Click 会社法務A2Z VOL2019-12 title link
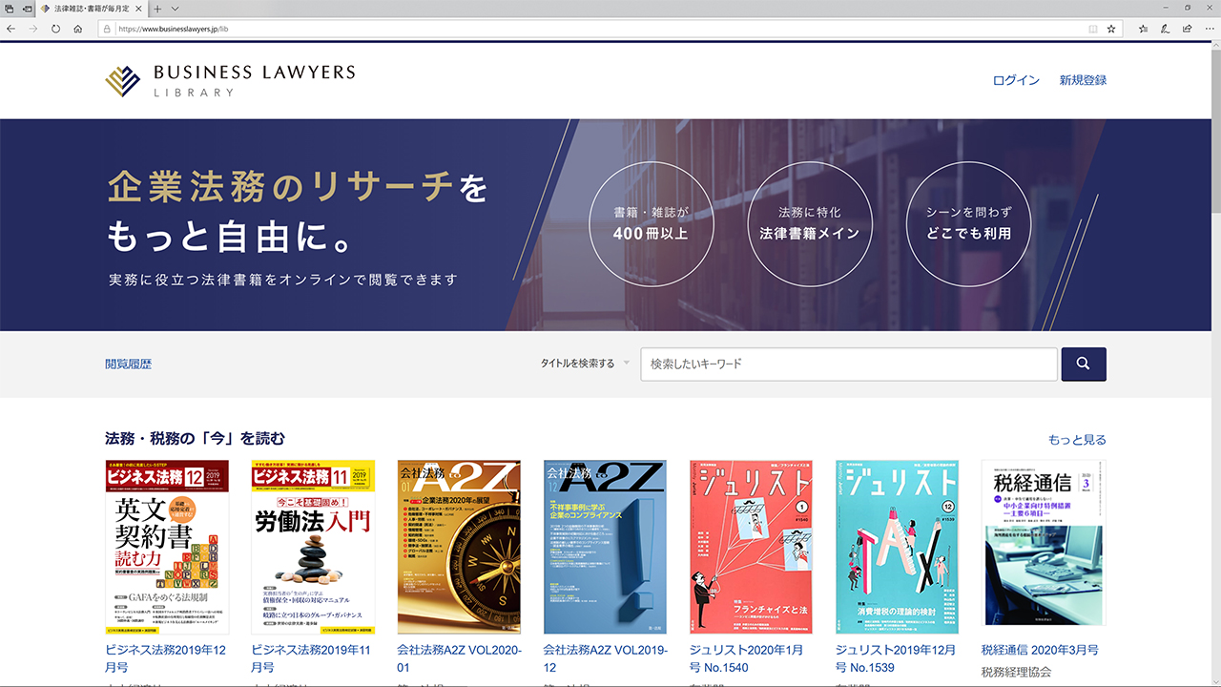 605,658
